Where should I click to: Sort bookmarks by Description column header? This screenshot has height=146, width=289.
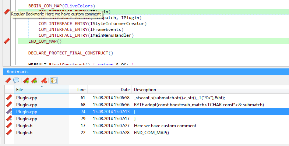pos(210,89)
